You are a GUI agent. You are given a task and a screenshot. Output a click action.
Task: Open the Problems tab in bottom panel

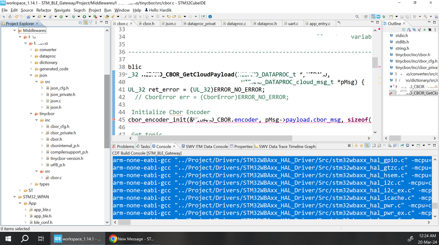[x=123, y=146]
